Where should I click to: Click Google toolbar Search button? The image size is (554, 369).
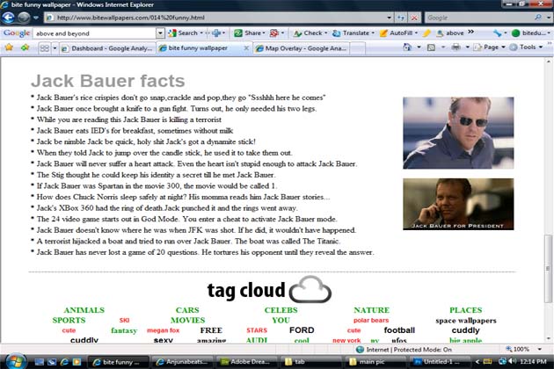point(183,33)
